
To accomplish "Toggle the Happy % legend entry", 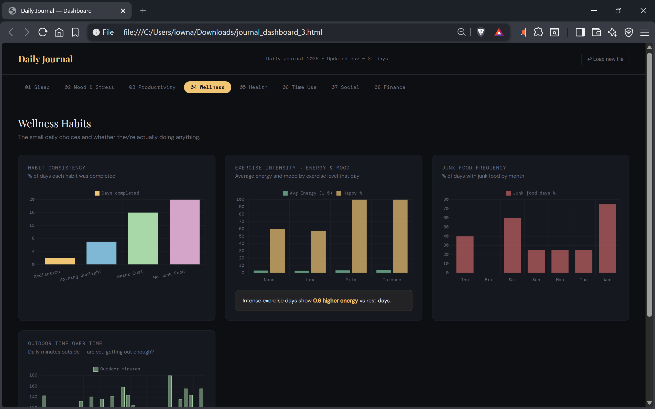I will 349,193.
